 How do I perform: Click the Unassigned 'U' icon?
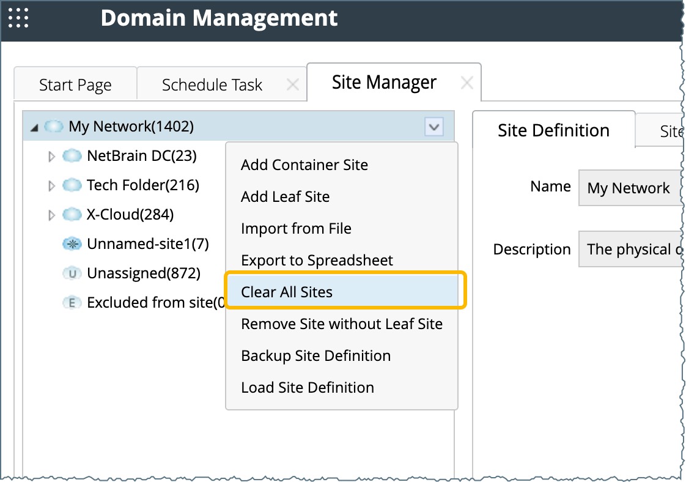tap(72, 273)
